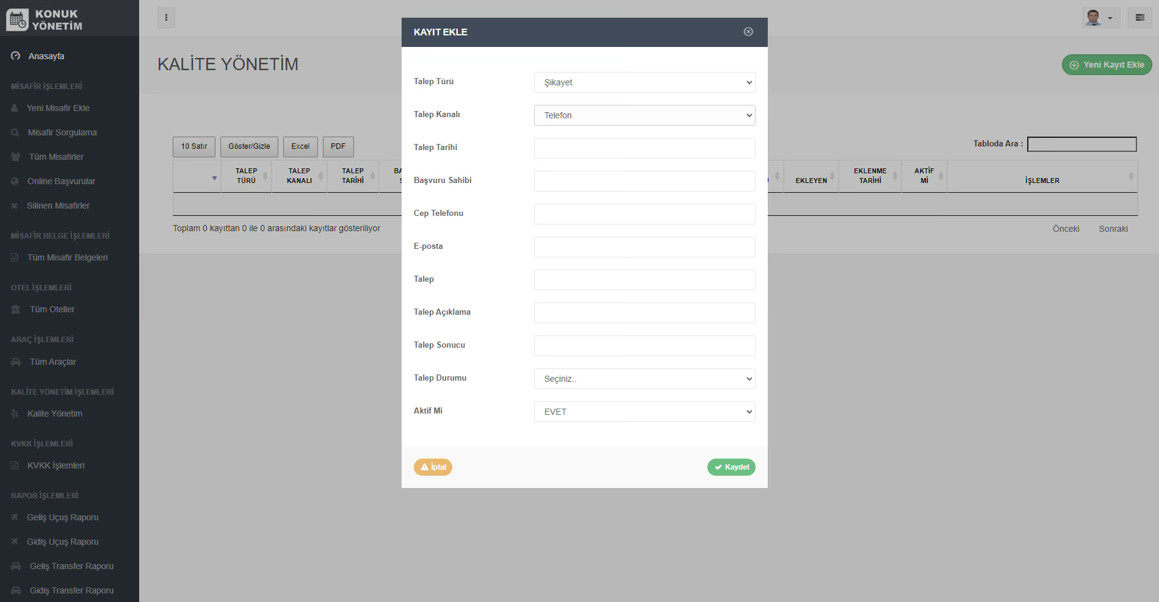Sort table by İşlemler column arrows
Screen dimensions: 1159x602
pyautogui.click(x=1131, y=176)
